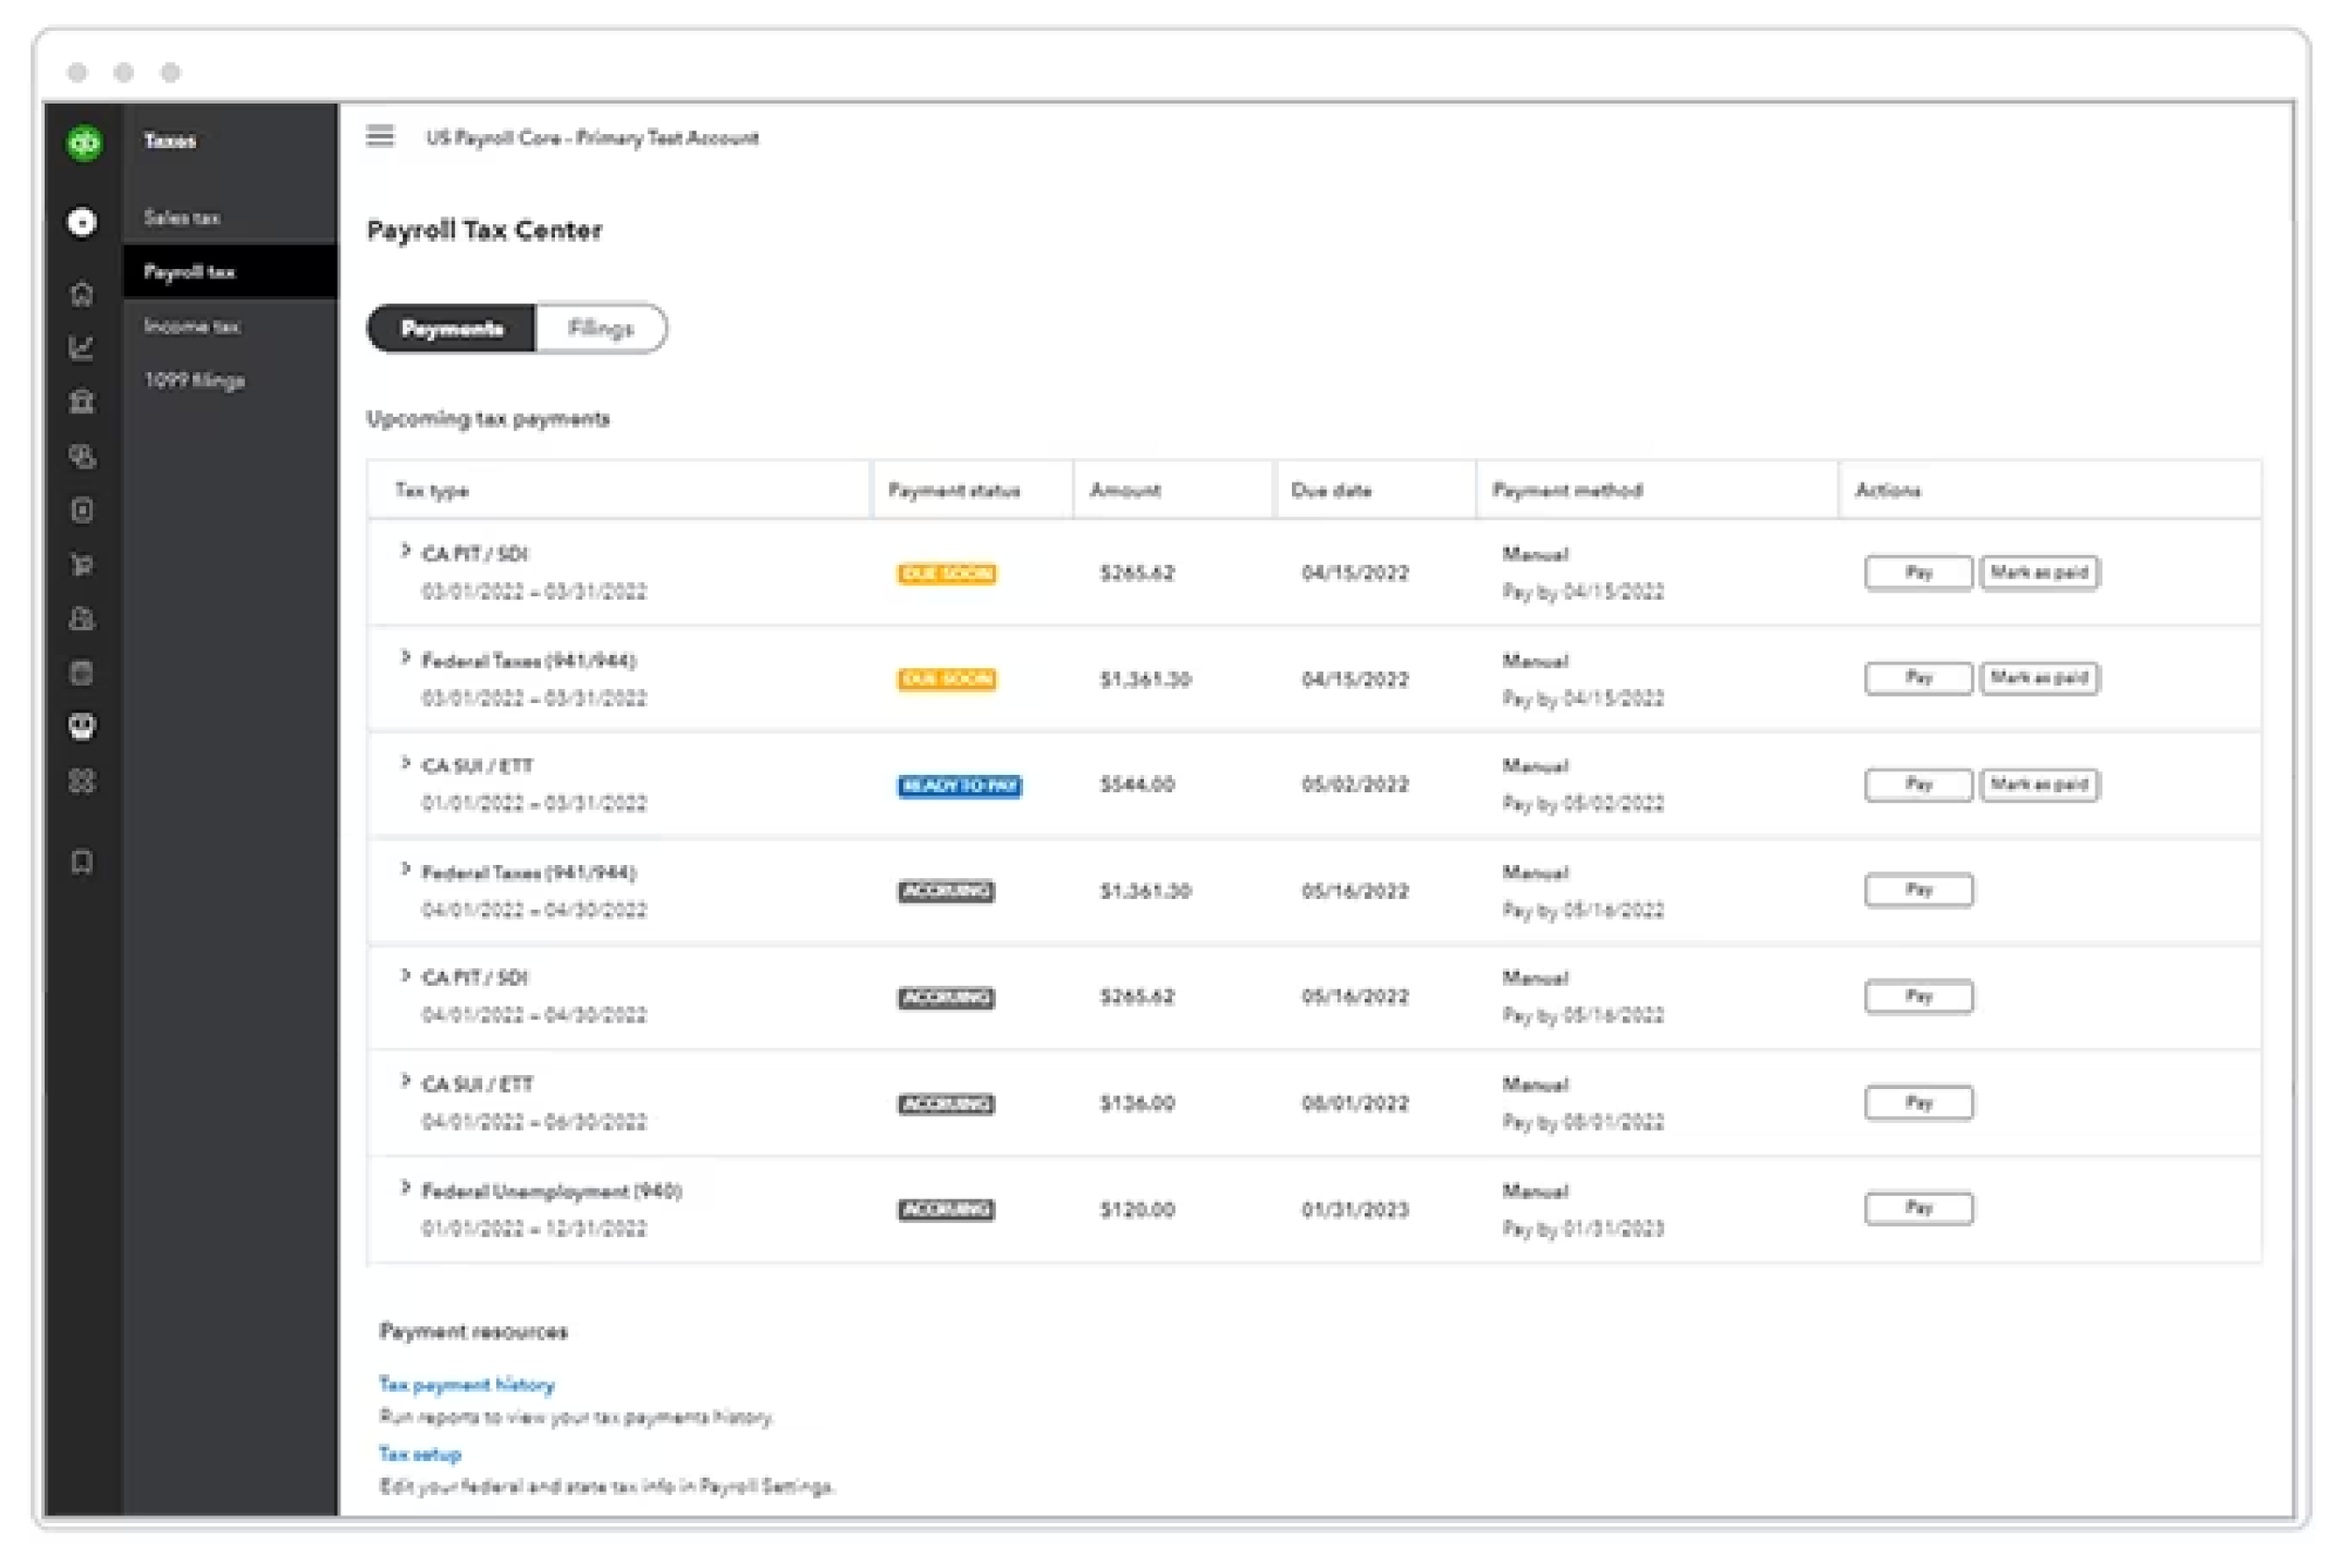Click the highlighted taxes sidebar icon
The image size is (2344, 1568).
[82, 726]
